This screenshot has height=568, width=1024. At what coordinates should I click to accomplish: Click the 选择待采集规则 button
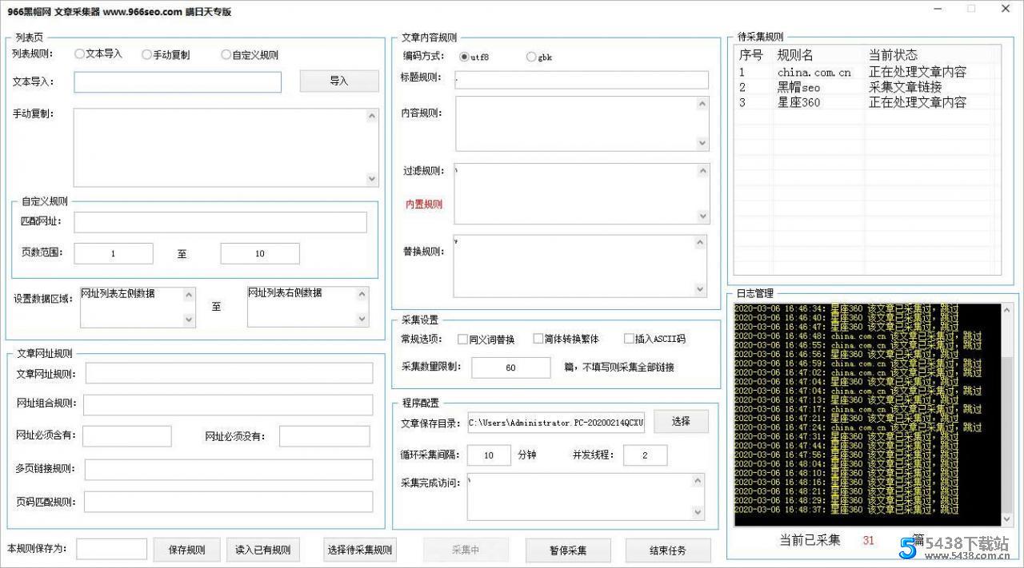[x=359, y=549]
